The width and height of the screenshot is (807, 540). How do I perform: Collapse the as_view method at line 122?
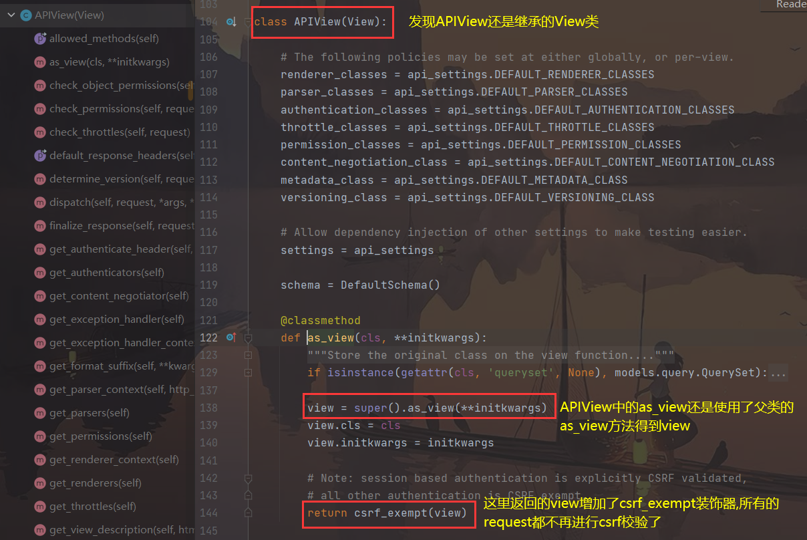pos(248,337)
